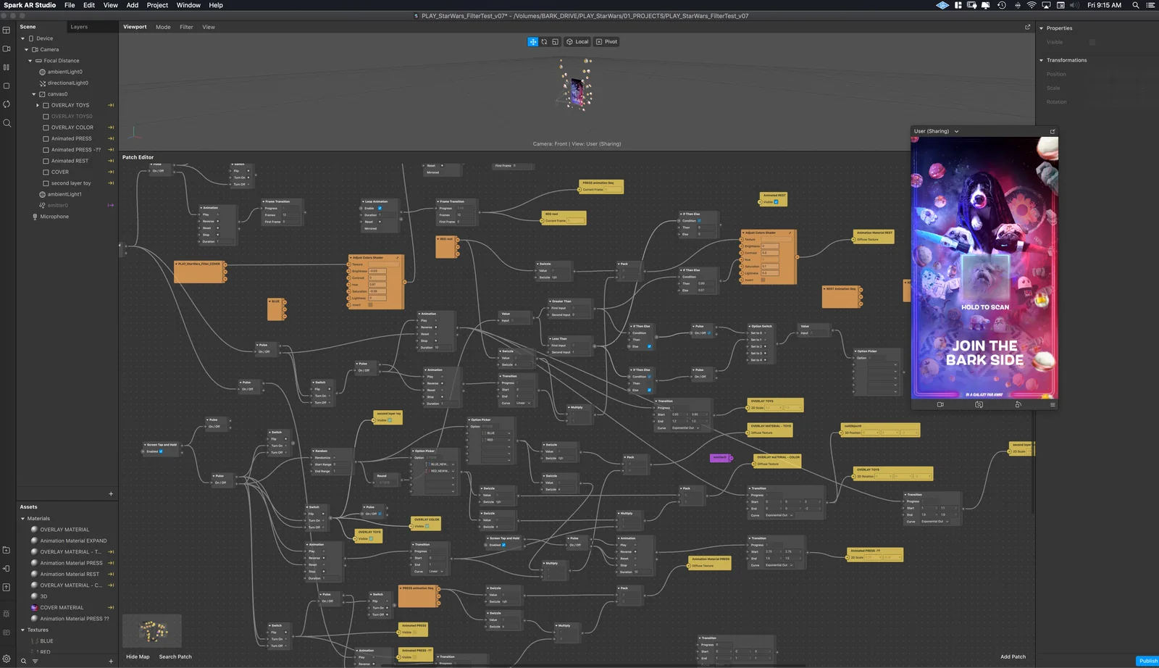Toggle the Animated REST layer checkbox
The image size is (1159, 668).
click(x=46, y=161)
